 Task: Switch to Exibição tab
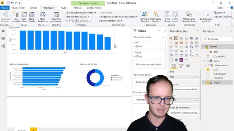point(34,8)
